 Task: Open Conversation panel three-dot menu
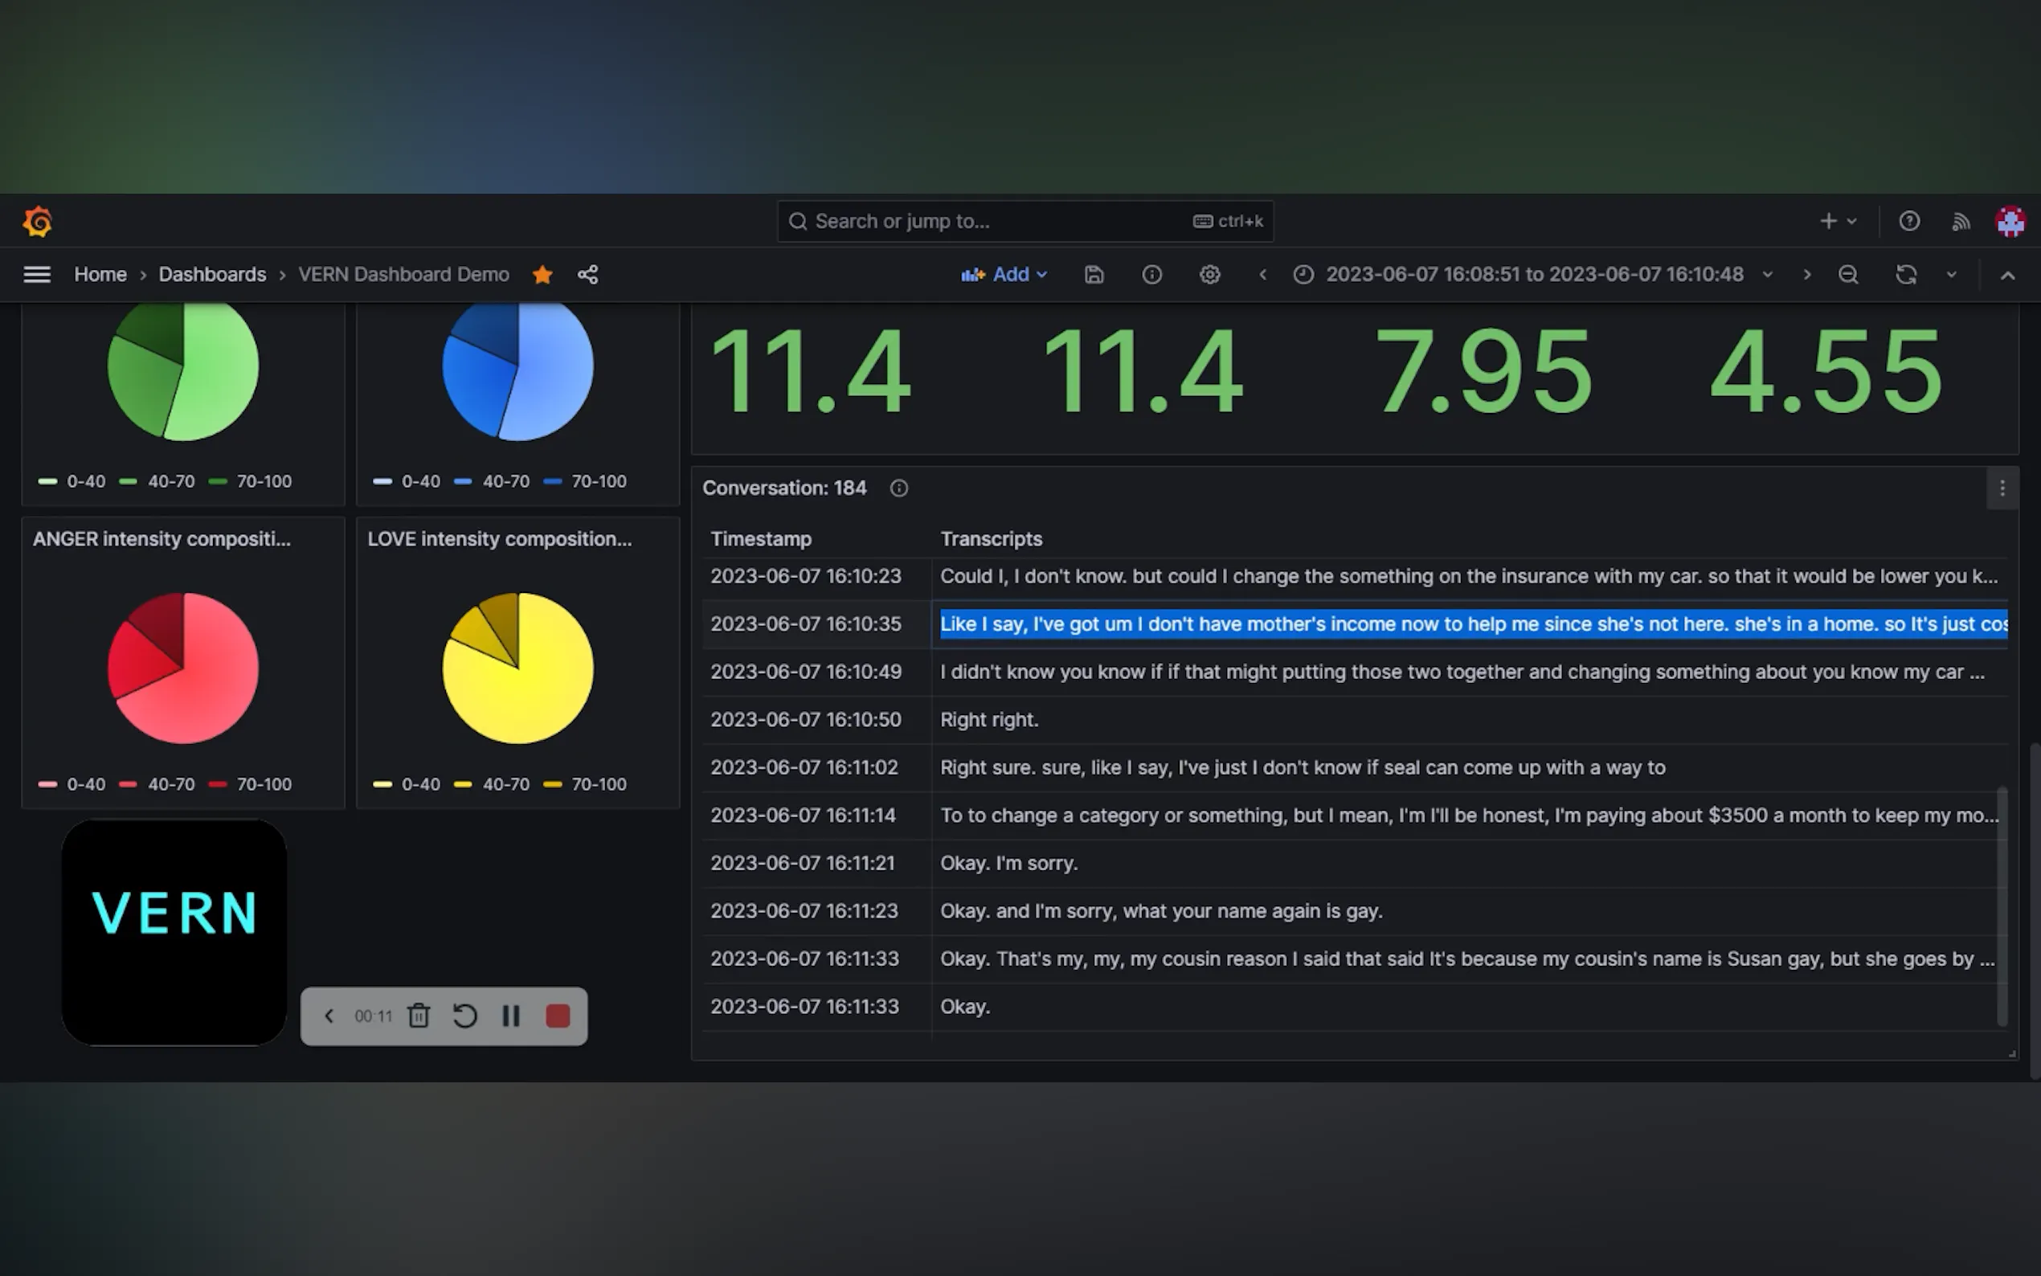click(x=2002, y=489)
